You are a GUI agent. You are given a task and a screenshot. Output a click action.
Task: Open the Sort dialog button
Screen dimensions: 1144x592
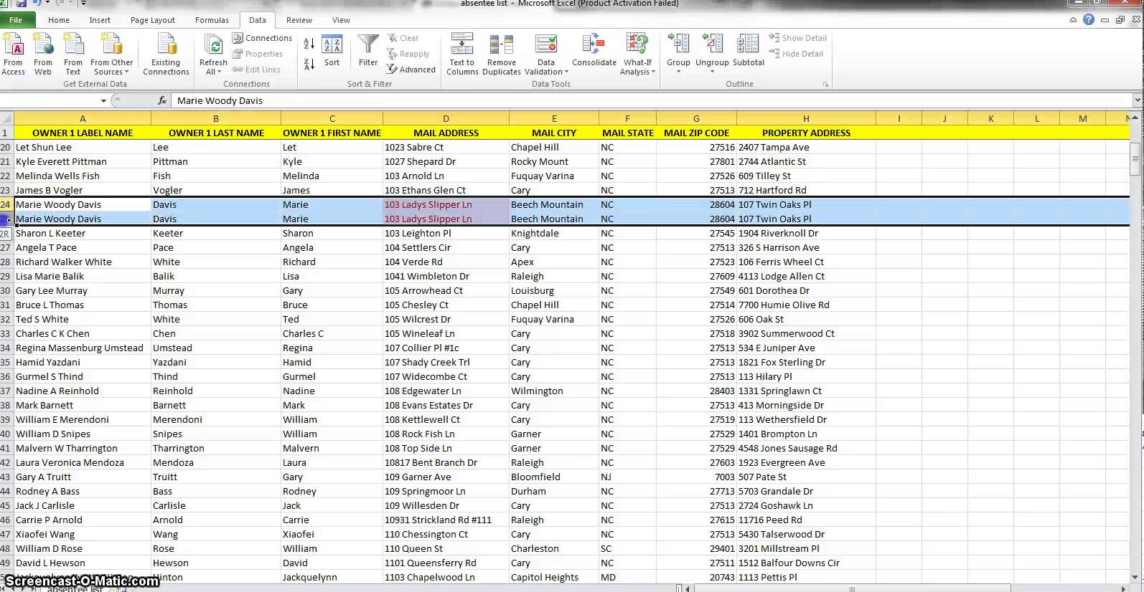(332, 51)
